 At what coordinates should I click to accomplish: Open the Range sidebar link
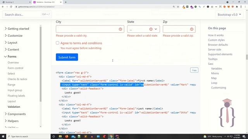(x=11, y=85)
